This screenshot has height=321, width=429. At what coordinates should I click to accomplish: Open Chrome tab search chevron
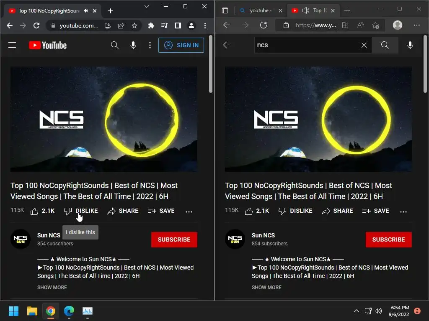[147, 6]
